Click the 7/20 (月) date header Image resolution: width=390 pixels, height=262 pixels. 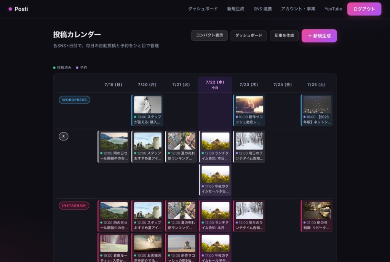click(x=147, y=85)
